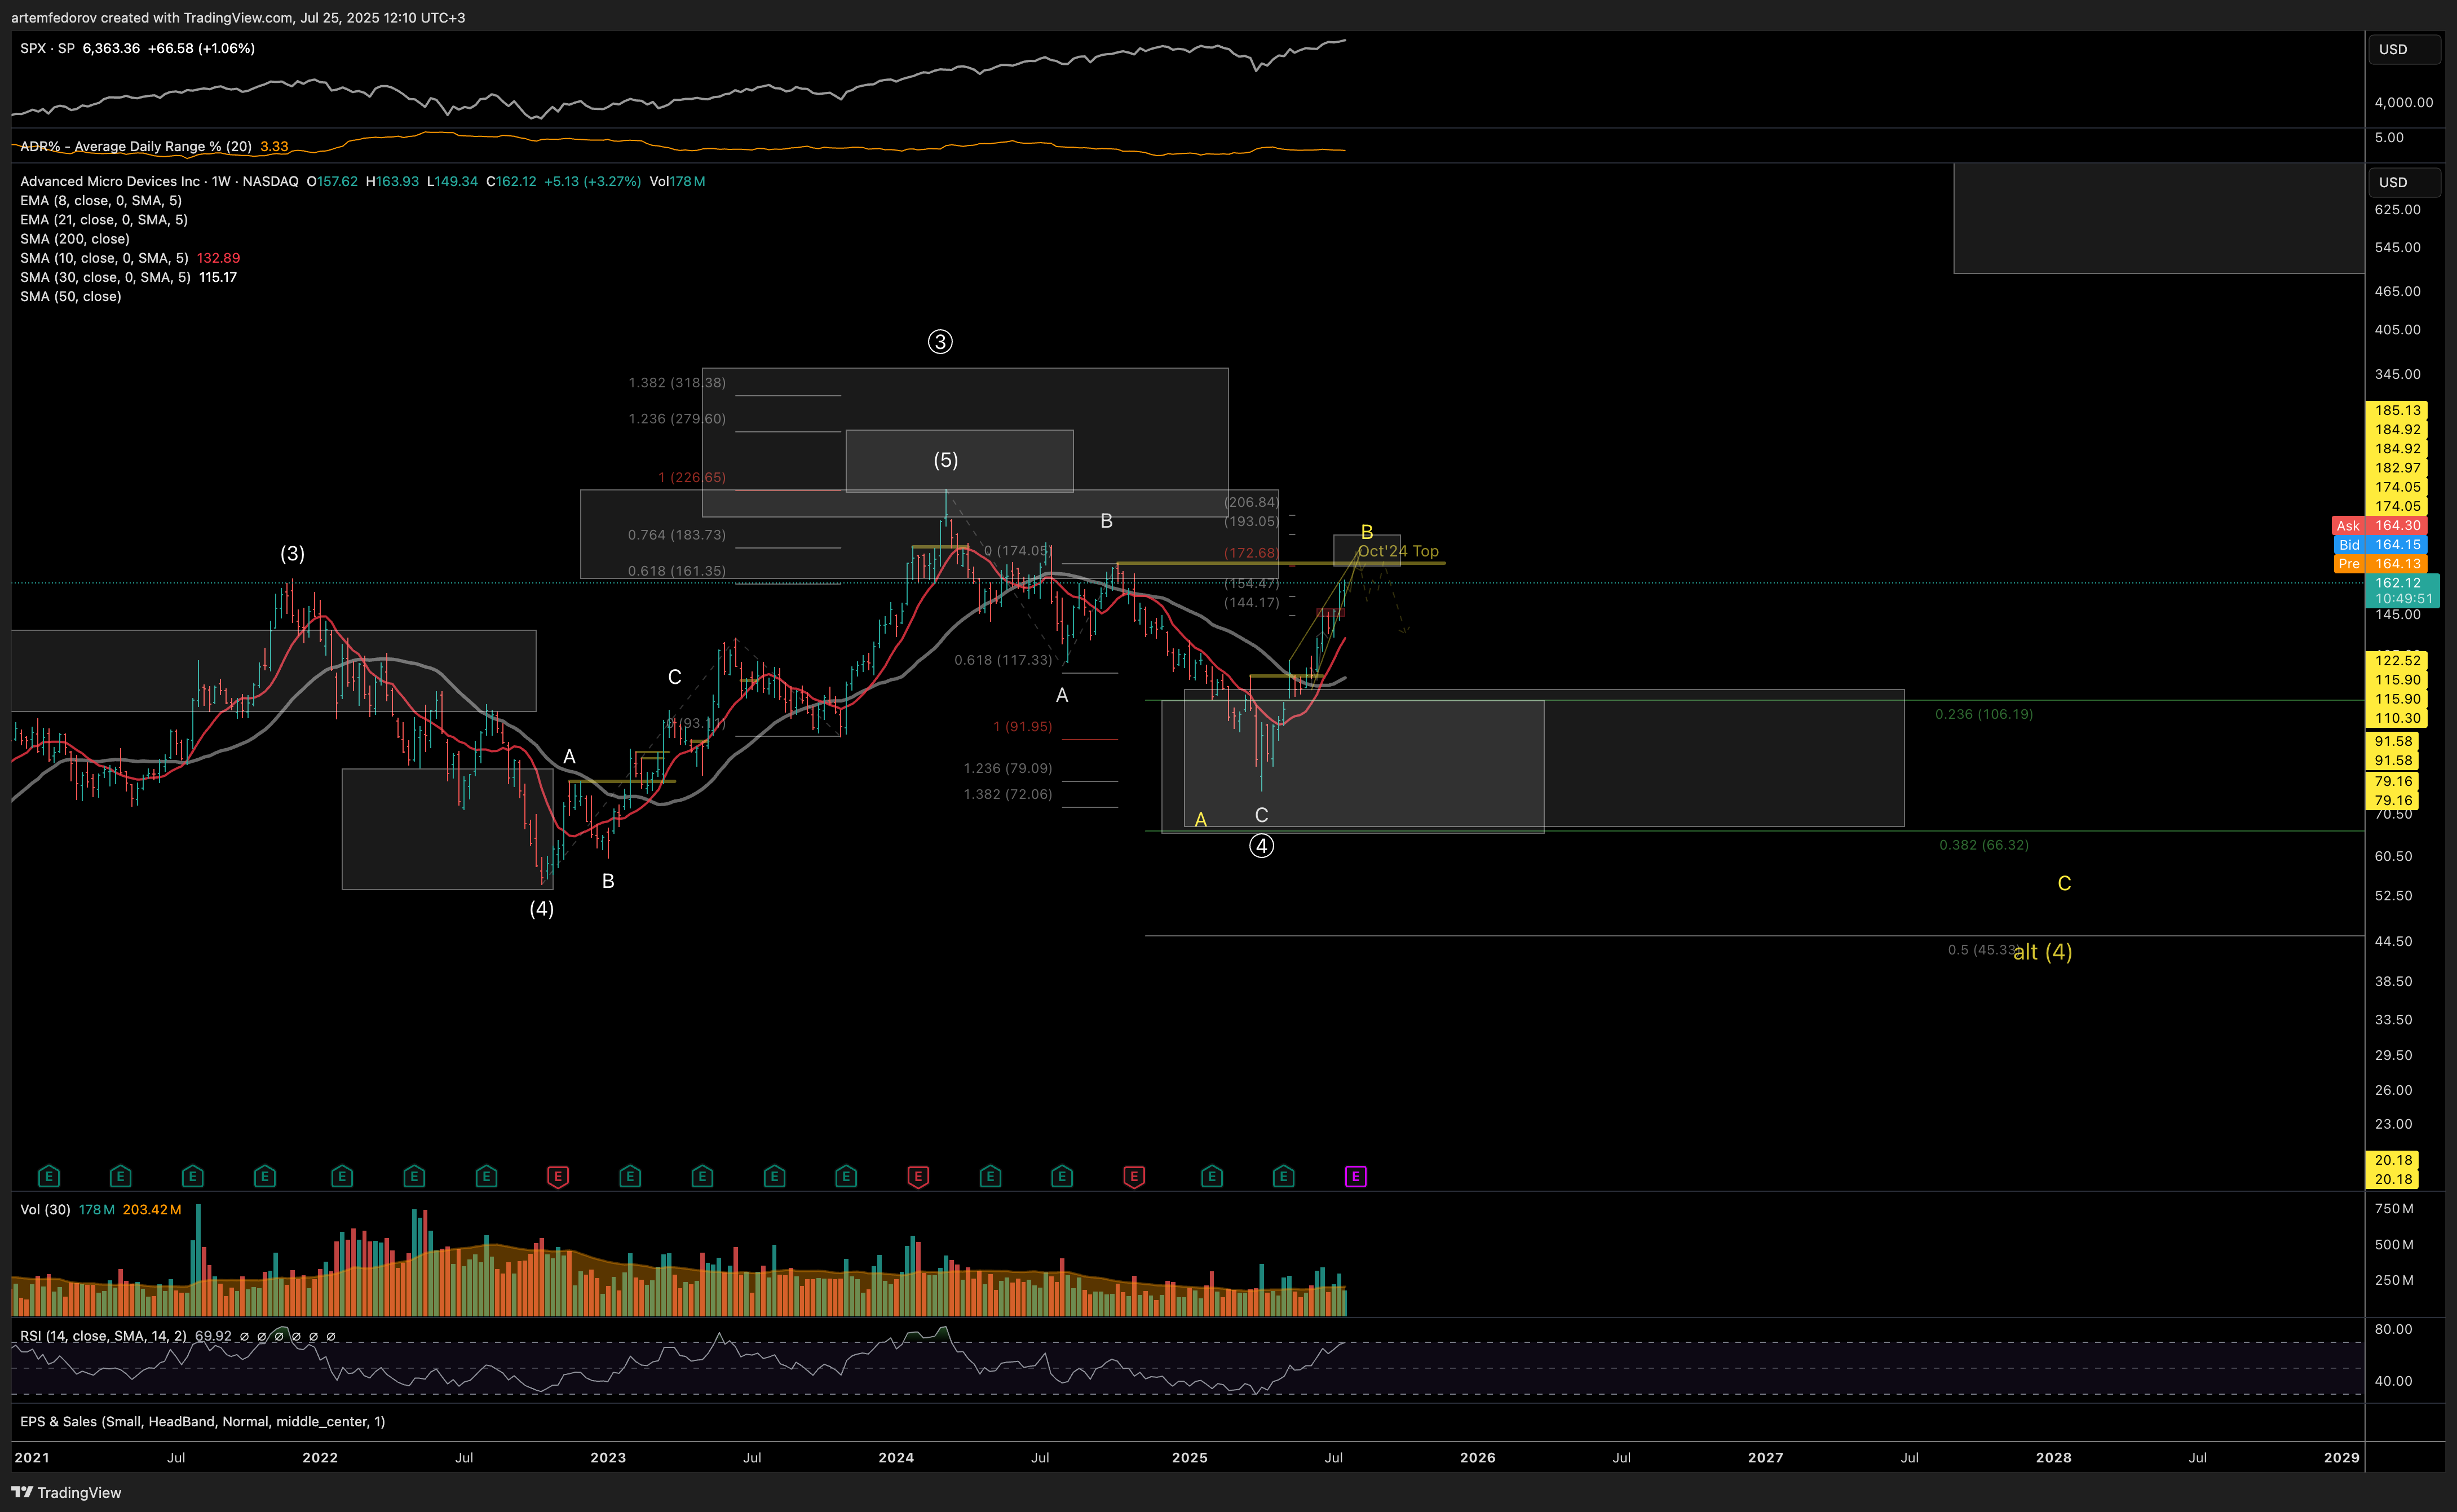This screenshot has width=2457, height=1512.
Task: Click the yellow 122.52 price tag
Action: [2397, 660]
